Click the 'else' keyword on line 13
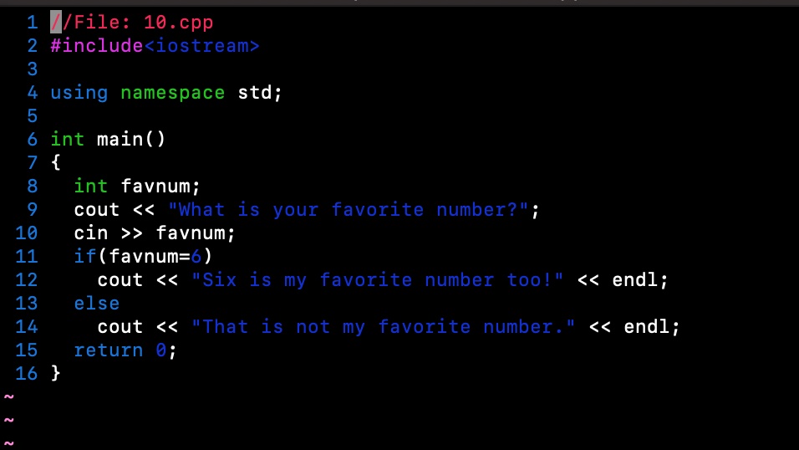The image size is (799, 450). (x=97, y=304)
